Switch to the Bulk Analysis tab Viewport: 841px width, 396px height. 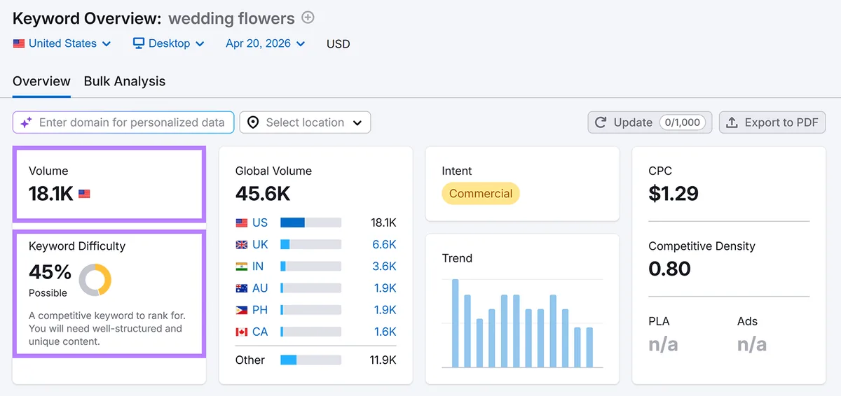125,81
